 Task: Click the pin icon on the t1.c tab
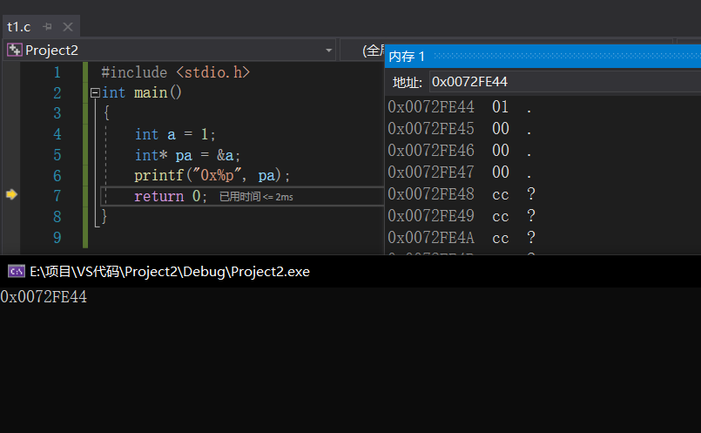click(x=48, y=27)
